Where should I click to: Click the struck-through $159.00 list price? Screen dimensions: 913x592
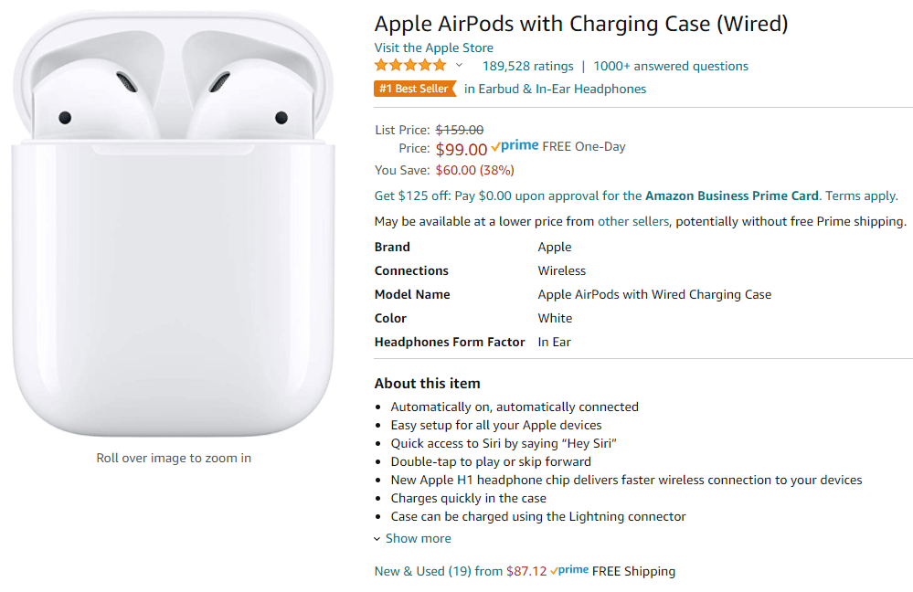[460, 130]
